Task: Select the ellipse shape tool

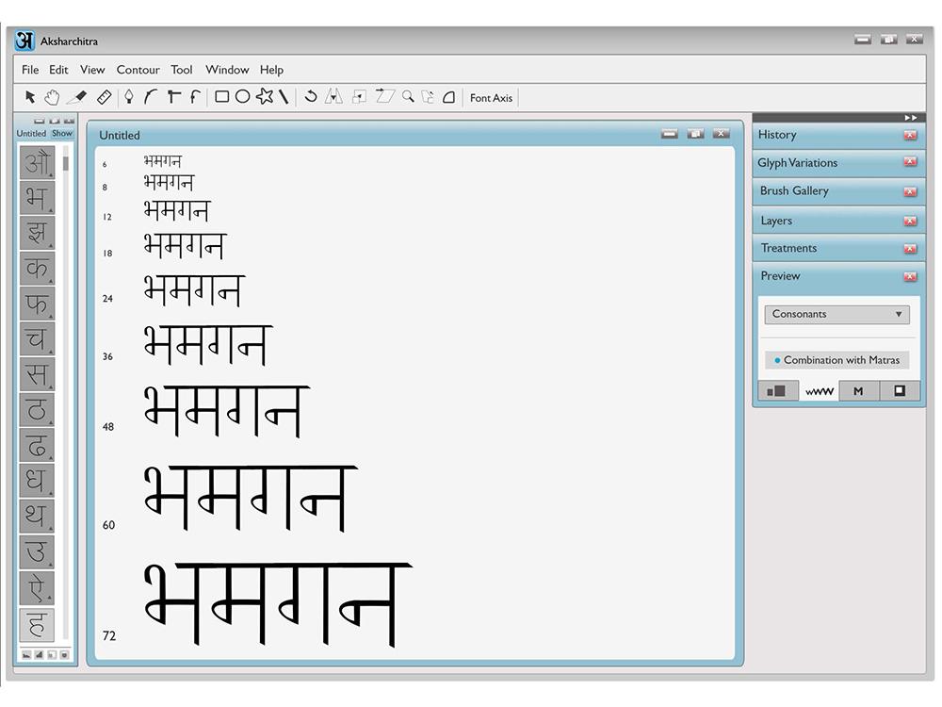Action: coord(242,97)
